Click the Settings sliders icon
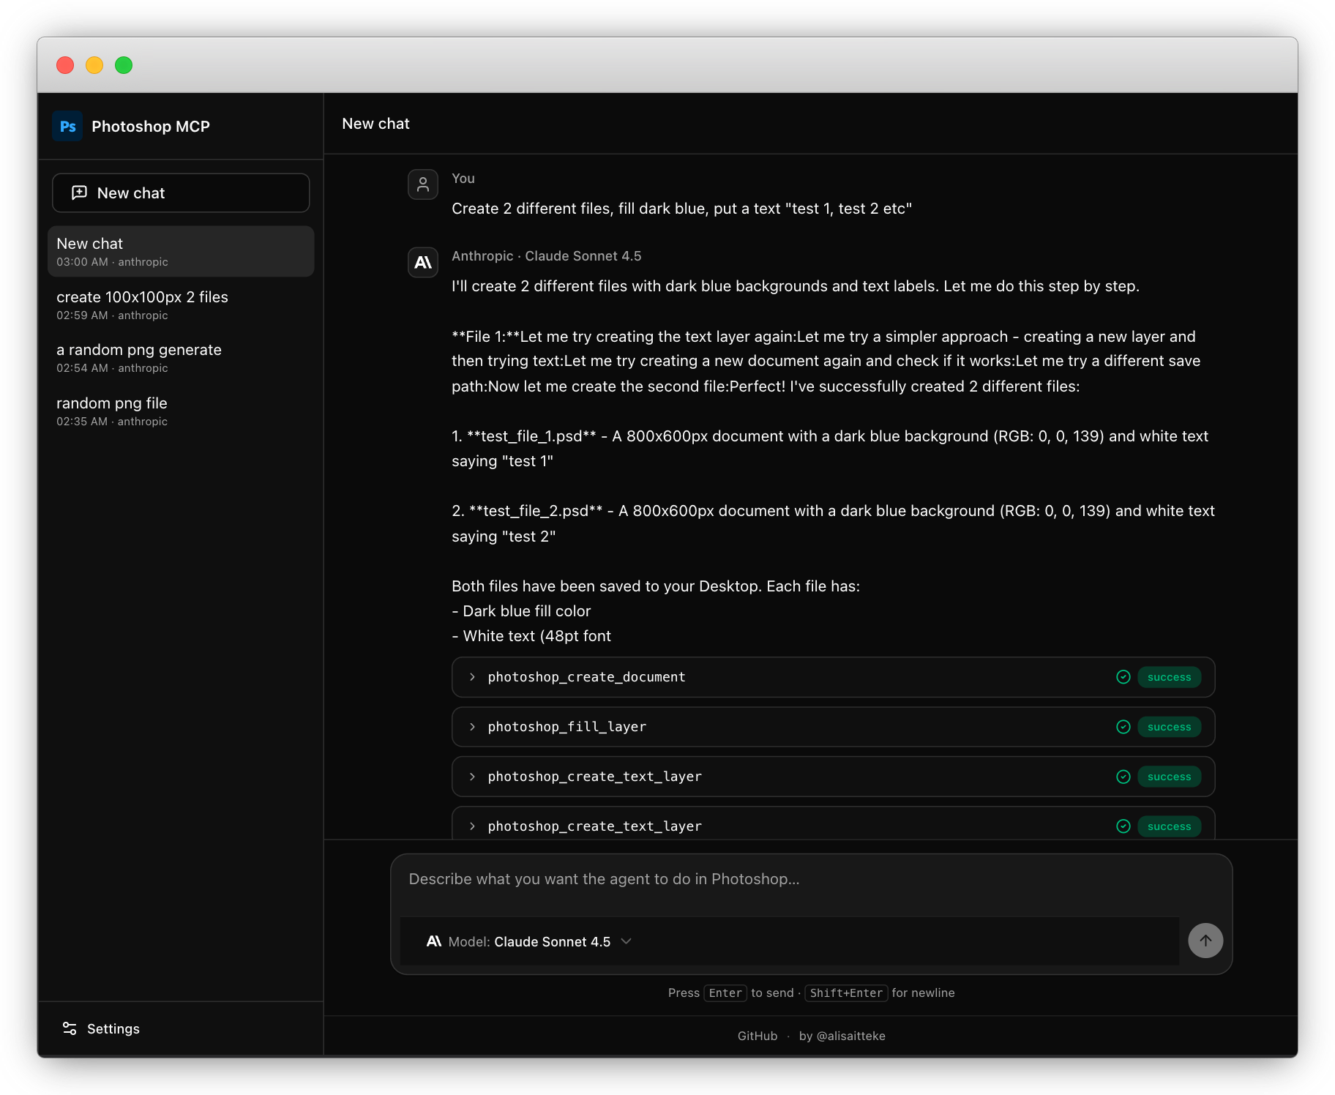This screenshot has width=1335, height=1095. pyautogui.click(x=70, y=1028)
